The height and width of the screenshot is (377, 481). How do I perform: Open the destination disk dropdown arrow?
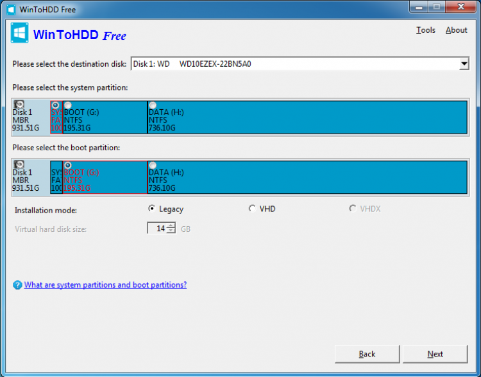(464, 64)
